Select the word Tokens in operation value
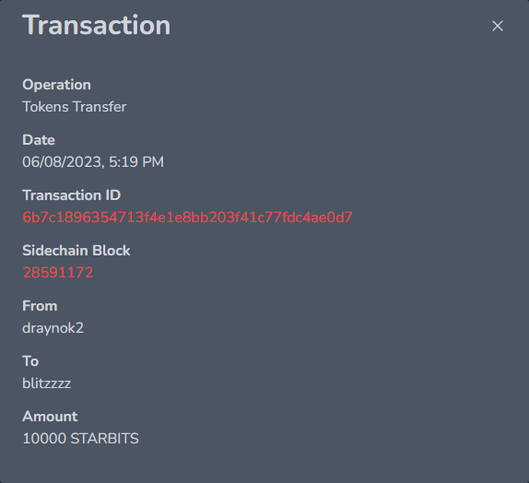The height and width of the screenshot is (483, 529). point(46,107)
